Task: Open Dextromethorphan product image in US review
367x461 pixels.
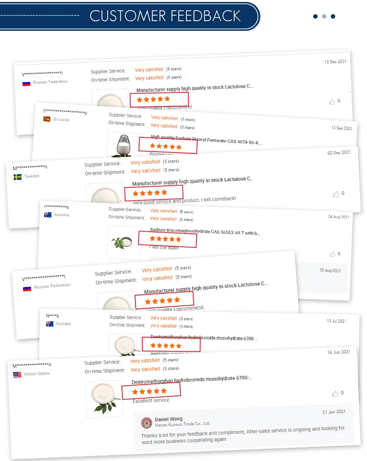Action: point(104,398)
